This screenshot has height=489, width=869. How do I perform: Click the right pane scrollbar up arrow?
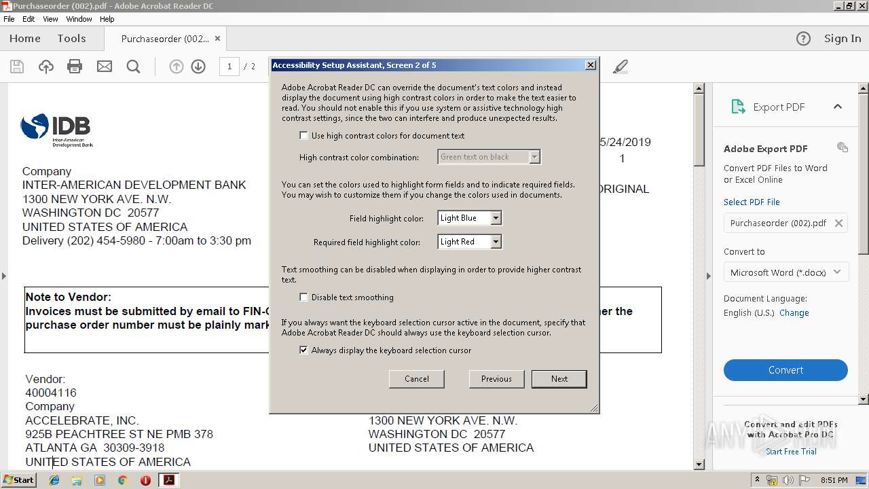[864, 88]
